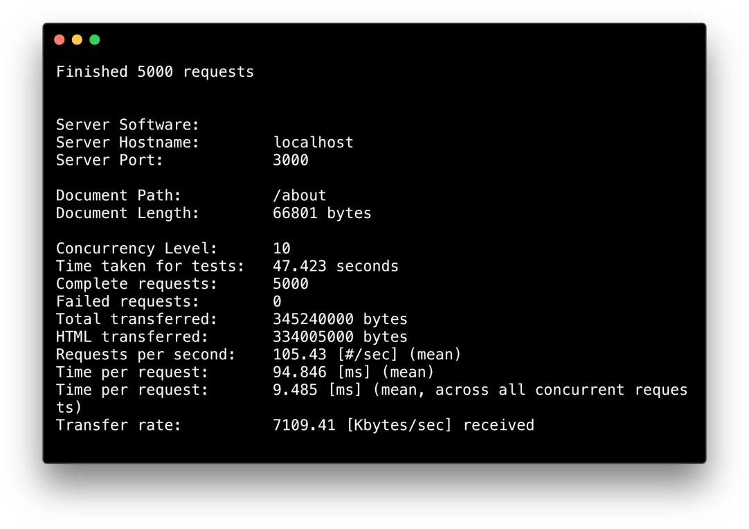The image size is (749, 529).
Task: Click the 'Time taken for tests:' label
Action: (150, 266)
